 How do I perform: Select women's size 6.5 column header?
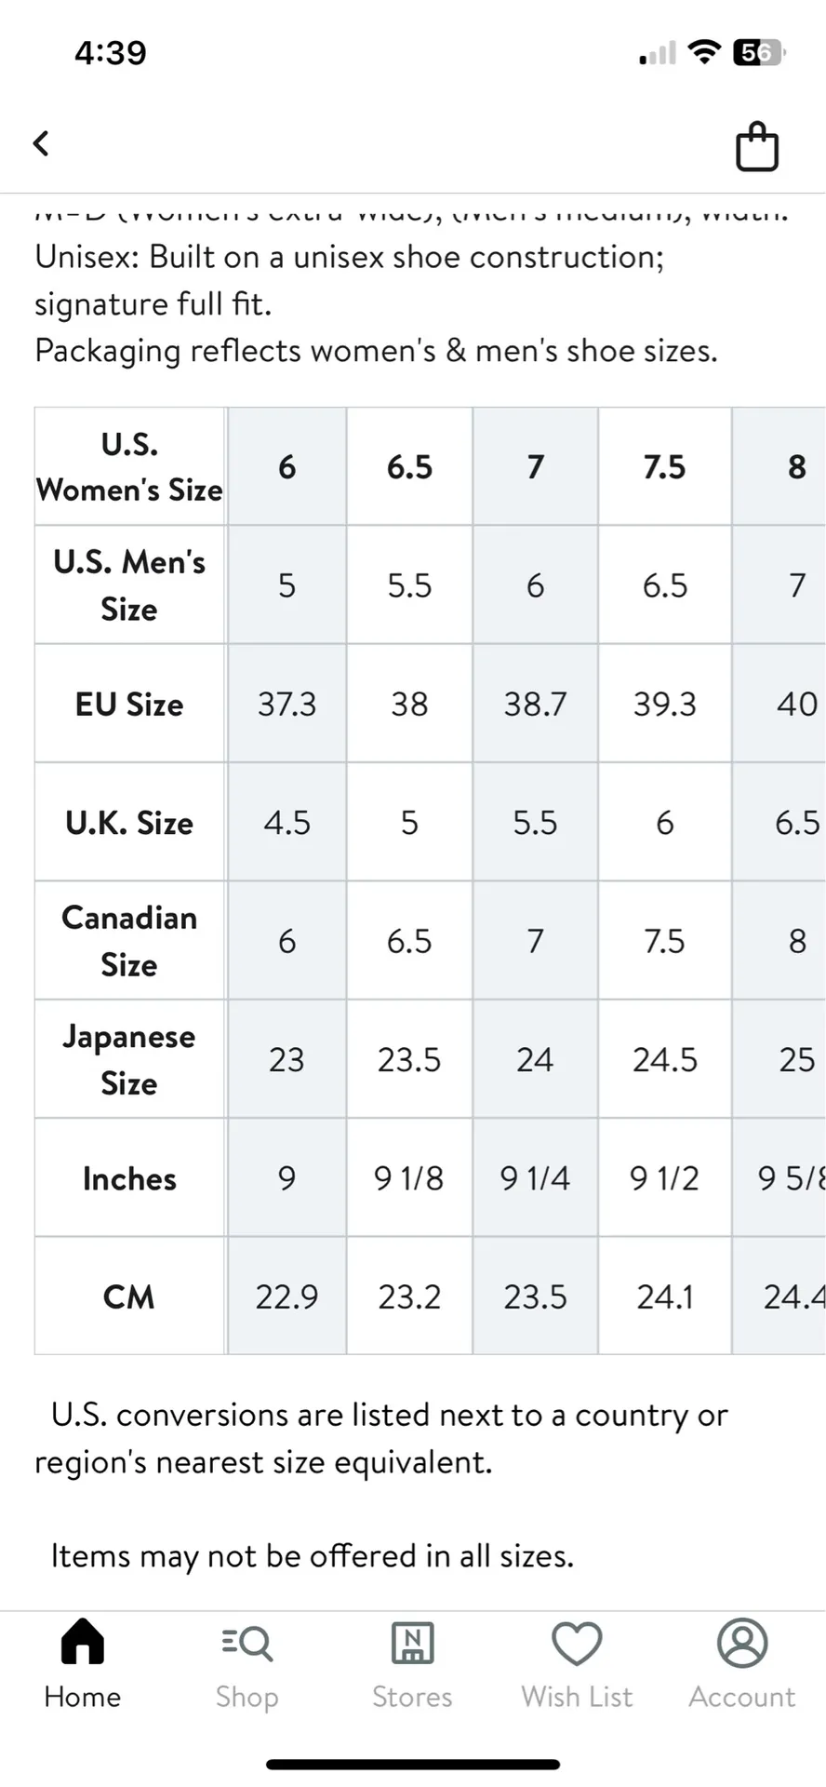[x=409, y=466]
